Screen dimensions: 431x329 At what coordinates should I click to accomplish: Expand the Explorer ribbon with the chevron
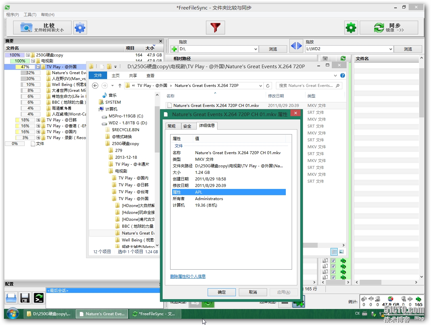point(335,75)
